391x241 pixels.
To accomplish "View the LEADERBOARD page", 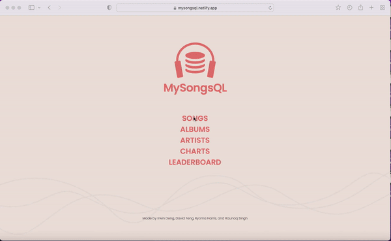I will 195,162.
